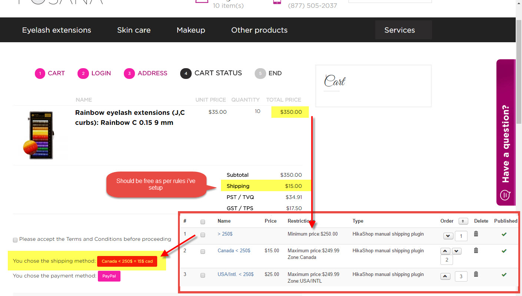
Task: Delete the '> 250$' shipping method
Action: [x=476, y=234]
